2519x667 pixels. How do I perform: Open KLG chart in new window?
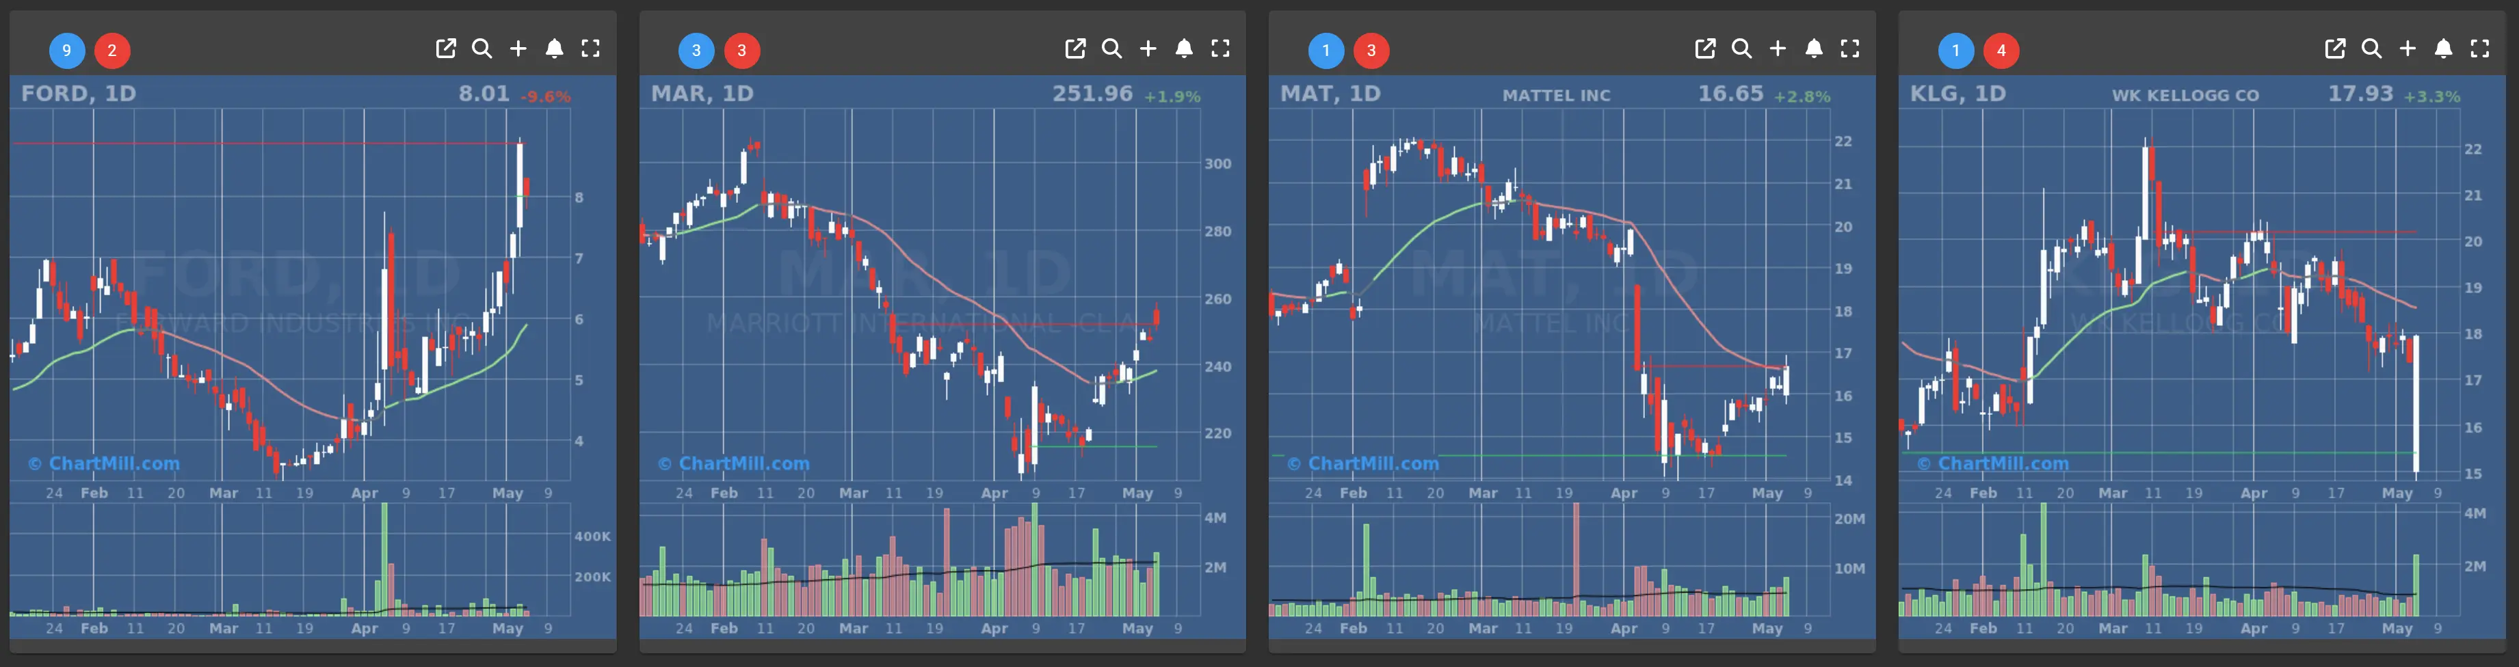tap(2335, 48)
